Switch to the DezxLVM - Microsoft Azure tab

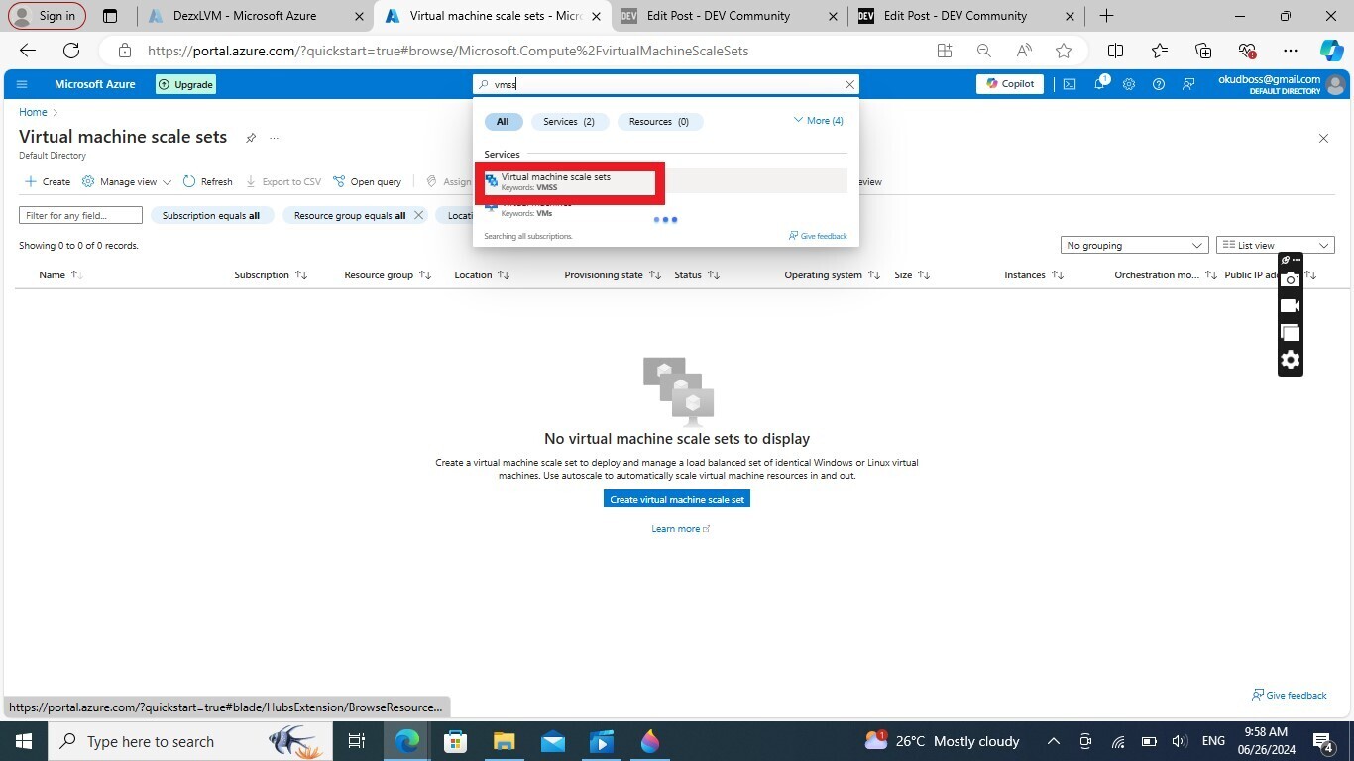click(x=244, y=16)
